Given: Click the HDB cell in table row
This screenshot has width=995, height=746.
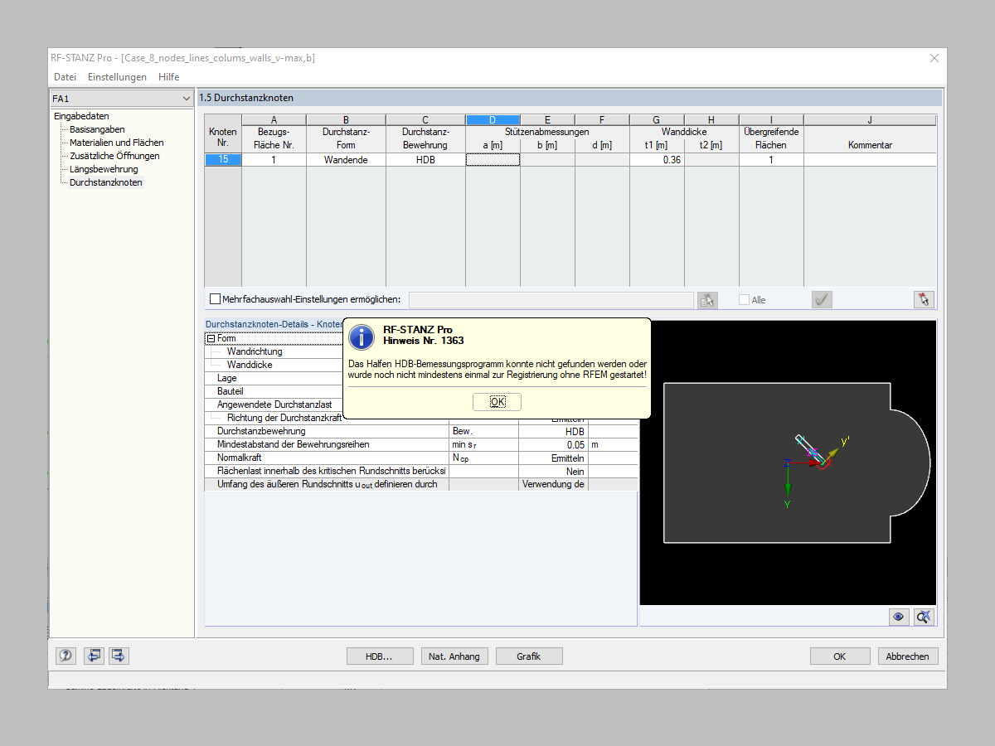Looking at the screenshot, I should pyautogui.click(x=425, y=160).
